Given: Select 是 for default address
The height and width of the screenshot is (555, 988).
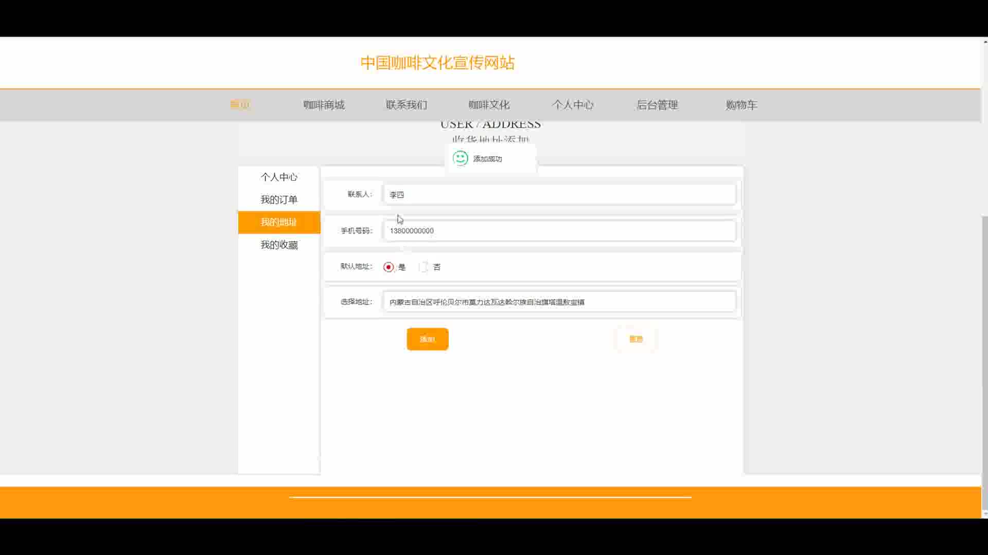Looking at the screenshot, I should (389, 267).
